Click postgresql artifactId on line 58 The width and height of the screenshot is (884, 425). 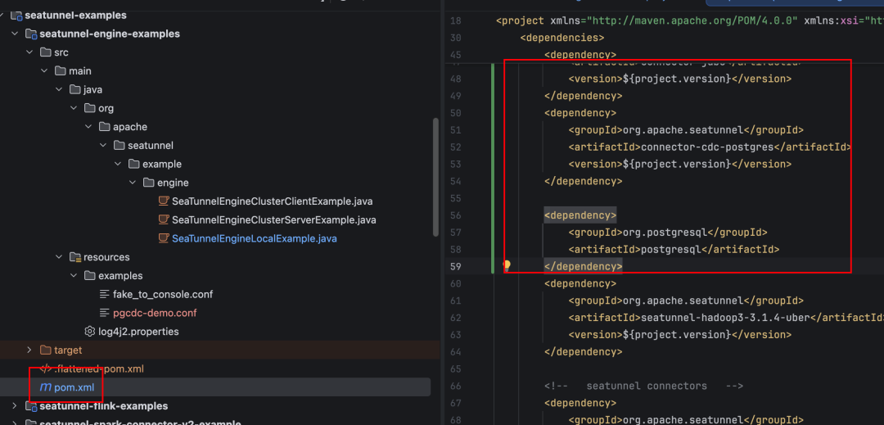[x=670, y=249]
